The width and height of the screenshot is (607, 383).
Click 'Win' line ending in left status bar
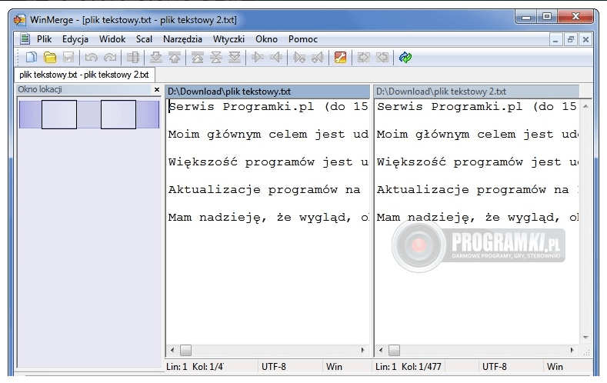(x=334, y=366)
